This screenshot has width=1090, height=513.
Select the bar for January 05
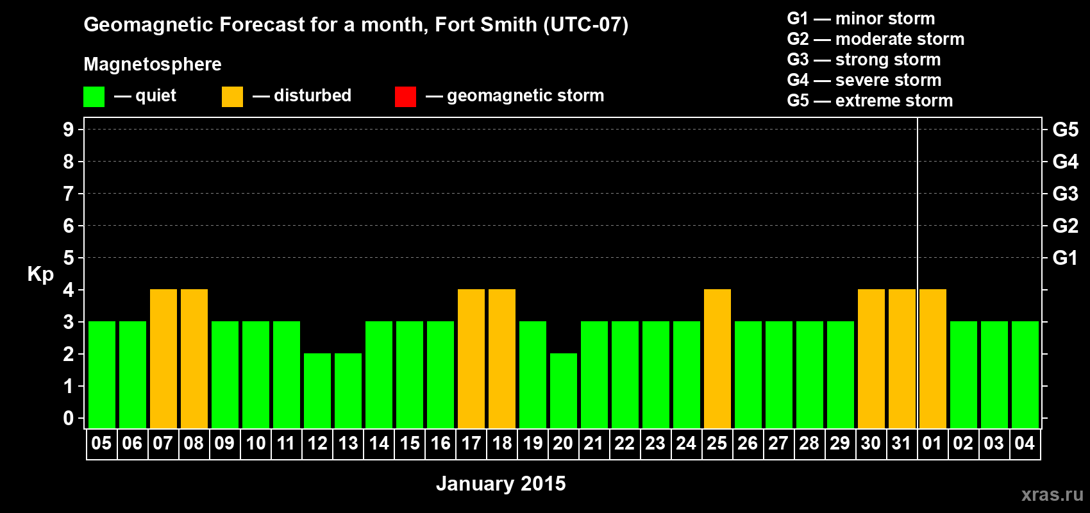tap(102, 375)
